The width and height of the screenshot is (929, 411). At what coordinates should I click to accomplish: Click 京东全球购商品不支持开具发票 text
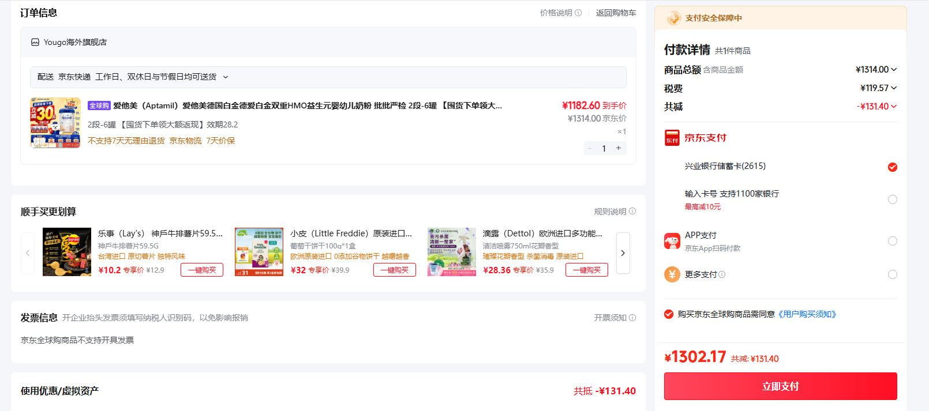(x=77, y=340)
